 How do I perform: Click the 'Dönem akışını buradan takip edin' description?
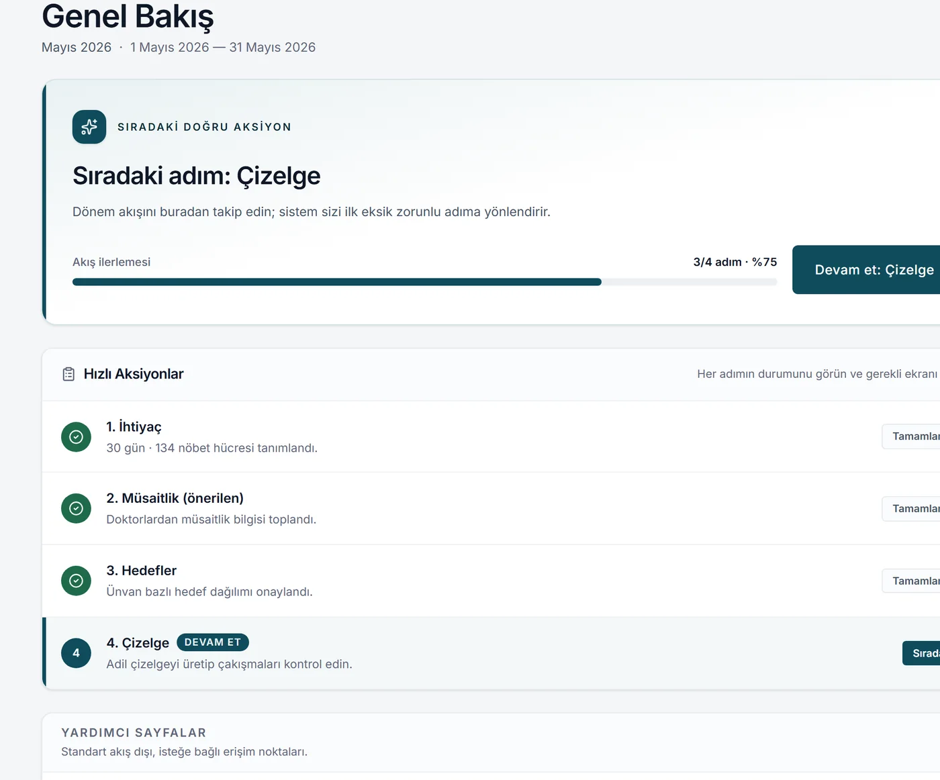[x=312, y=212]
